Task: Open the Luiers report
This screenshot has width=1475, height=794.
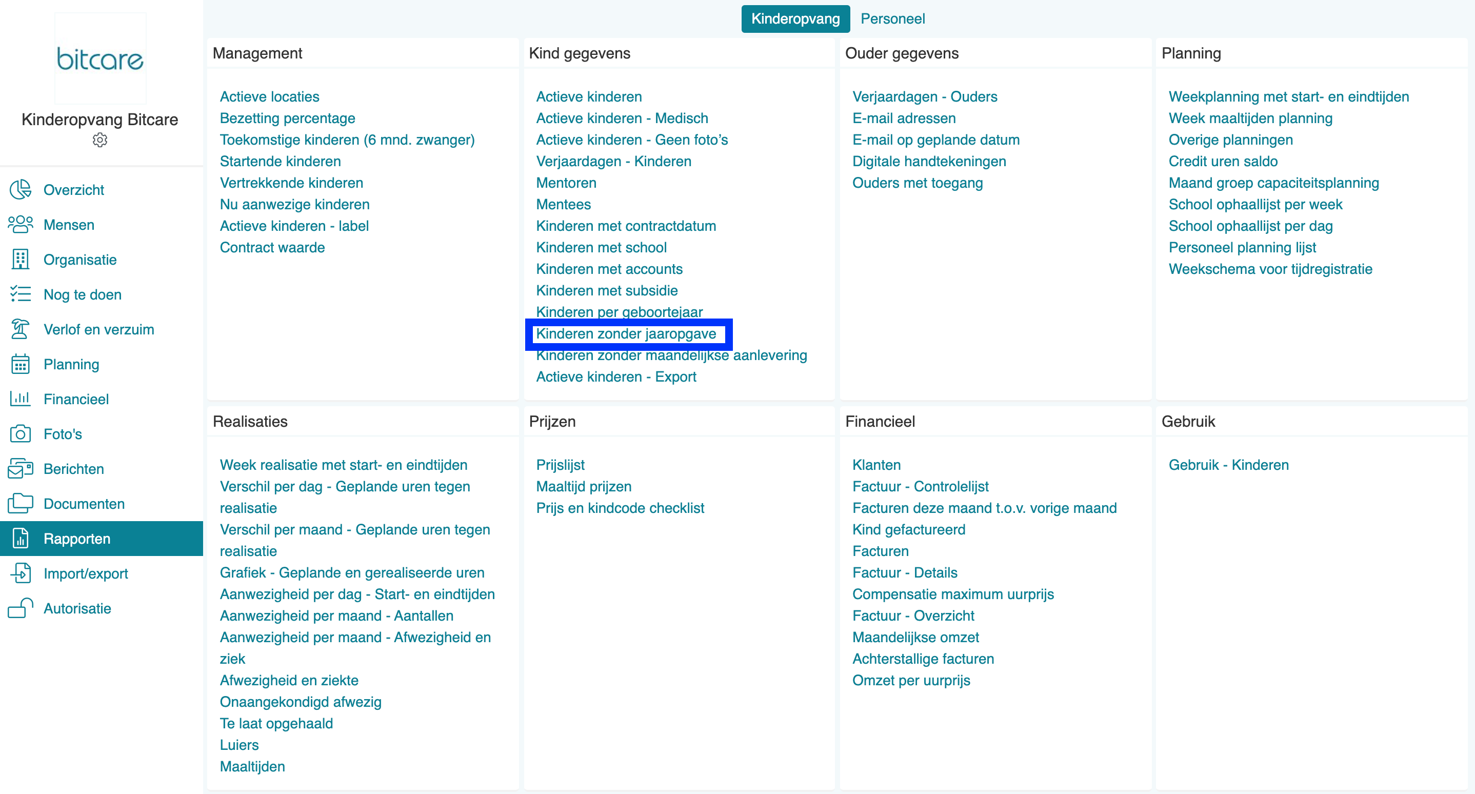Action: 240,745
